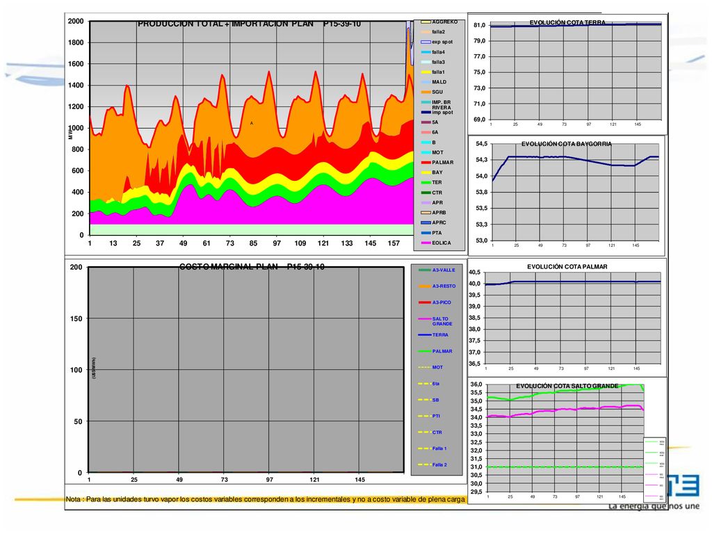Image resolution: width=712 pixels, height=534 pixels.
Task: Click the MW label on production y-axis
Action: click(x=70, y=134)
